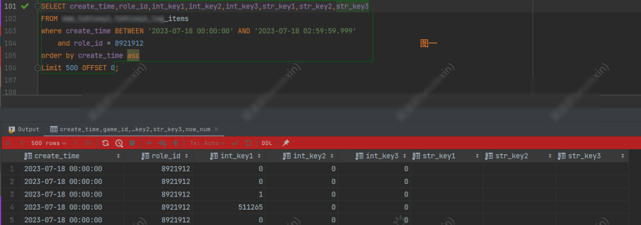Click the auto-refresh clock icon
Screen dimensions: 641x225
[119, 143]
